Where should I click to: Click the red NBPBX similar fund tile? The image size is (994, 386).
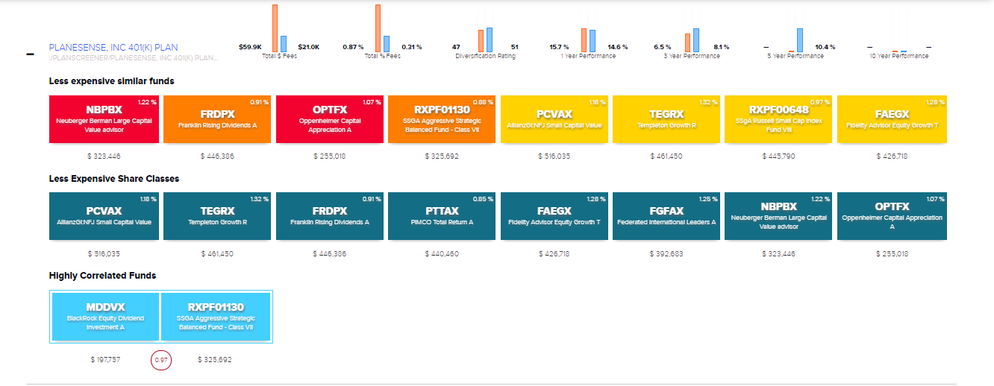click(x=104, y=119)
